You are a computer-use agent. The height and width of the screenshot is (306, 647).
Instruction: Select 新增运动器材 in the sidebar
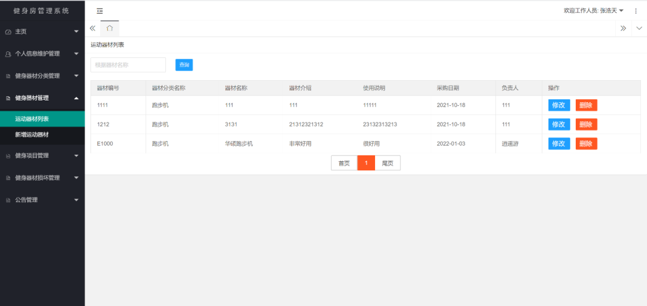coord(32,135)
